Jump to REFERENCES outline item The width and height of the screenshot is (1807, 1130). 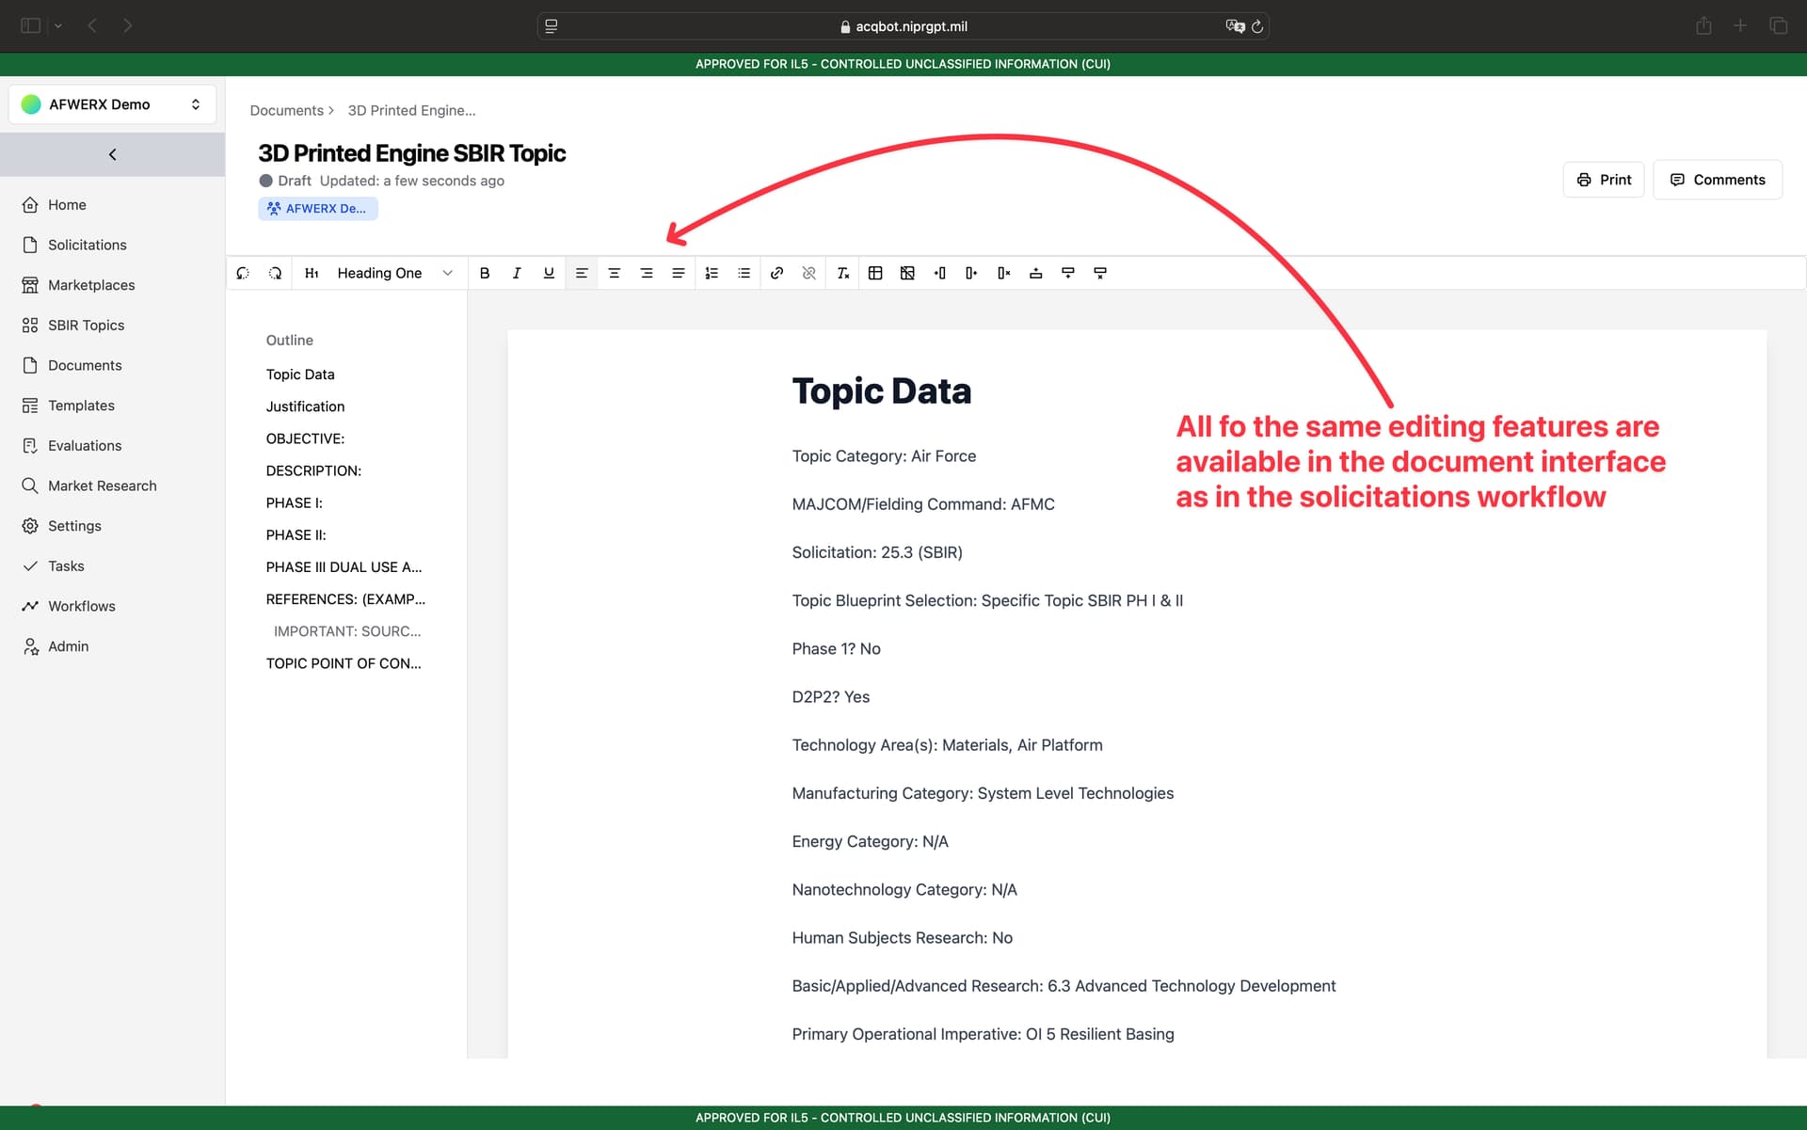pyautogui.click(x=345, y=599)
